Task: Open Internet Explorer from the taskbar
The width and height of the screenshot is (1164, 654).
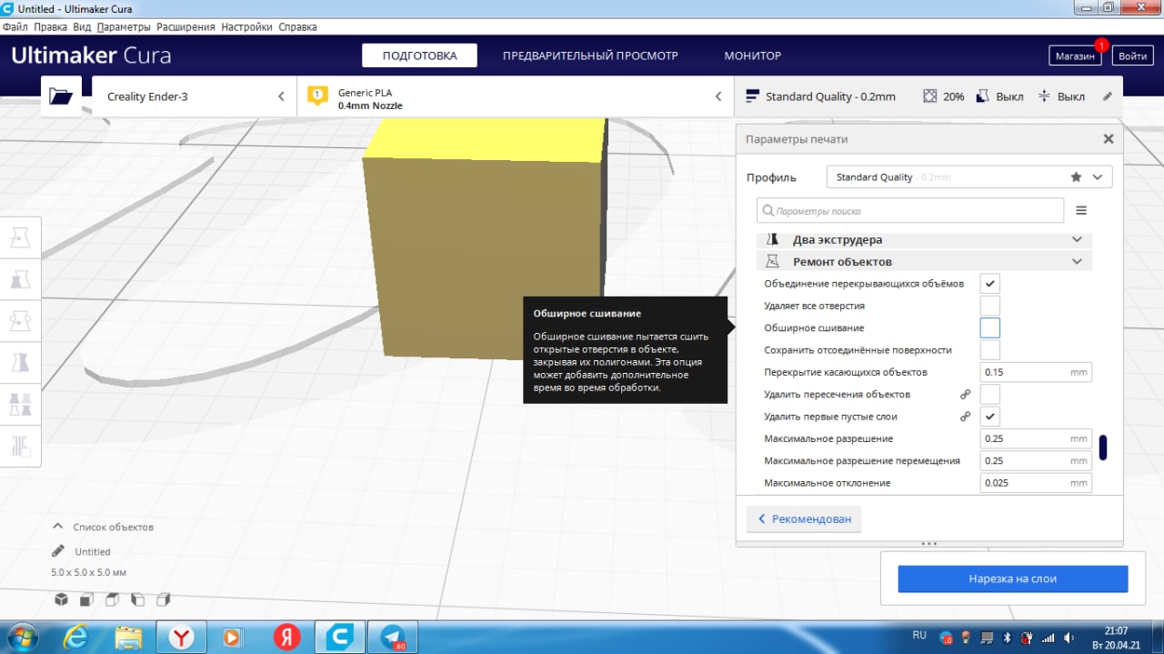Action: point(76,637)
